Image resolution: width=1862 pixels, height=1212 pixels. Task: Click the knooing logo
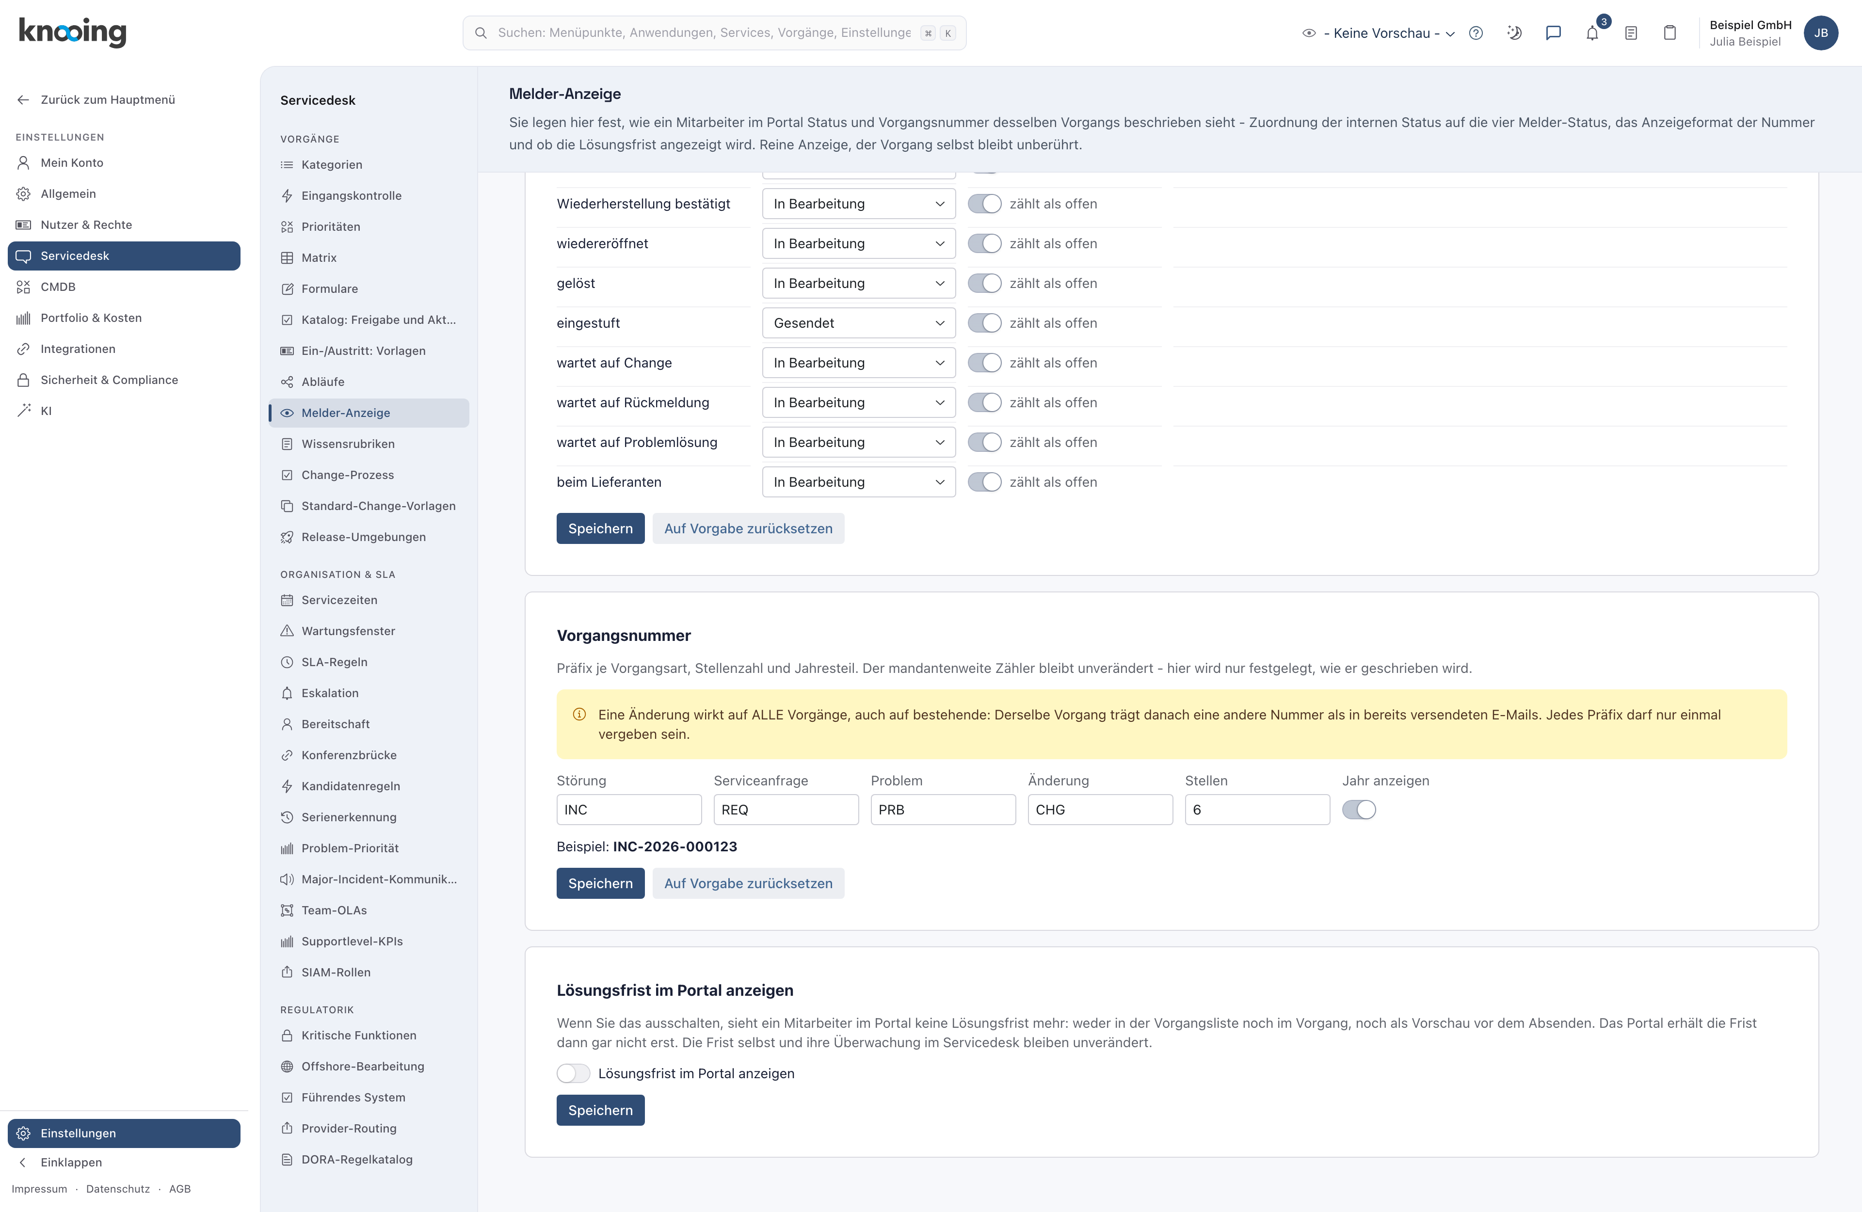point(72,32)
